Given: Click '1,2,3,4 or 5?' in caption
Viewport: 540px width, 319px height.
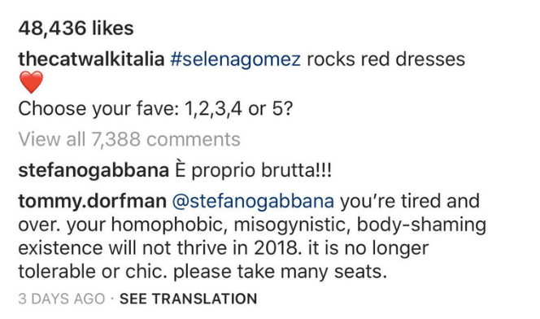Looking at the screenshot, I should [x=238, y=109].
